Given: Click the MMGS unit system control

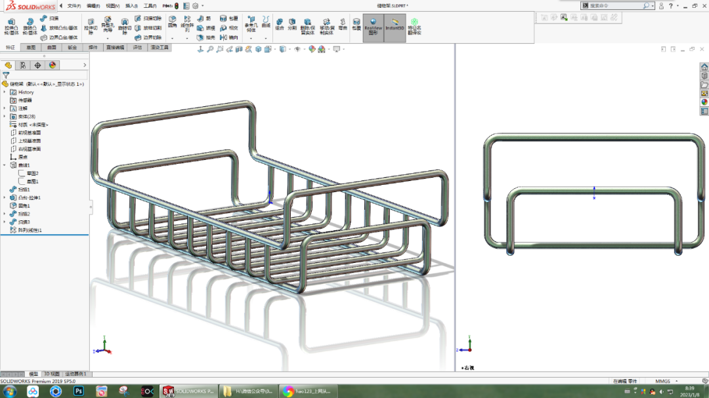Looking at the screenshot, I should coord(663,380).
